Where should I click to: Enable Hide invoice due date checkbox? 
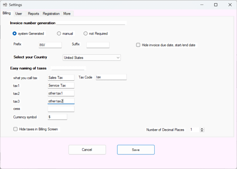138,45
